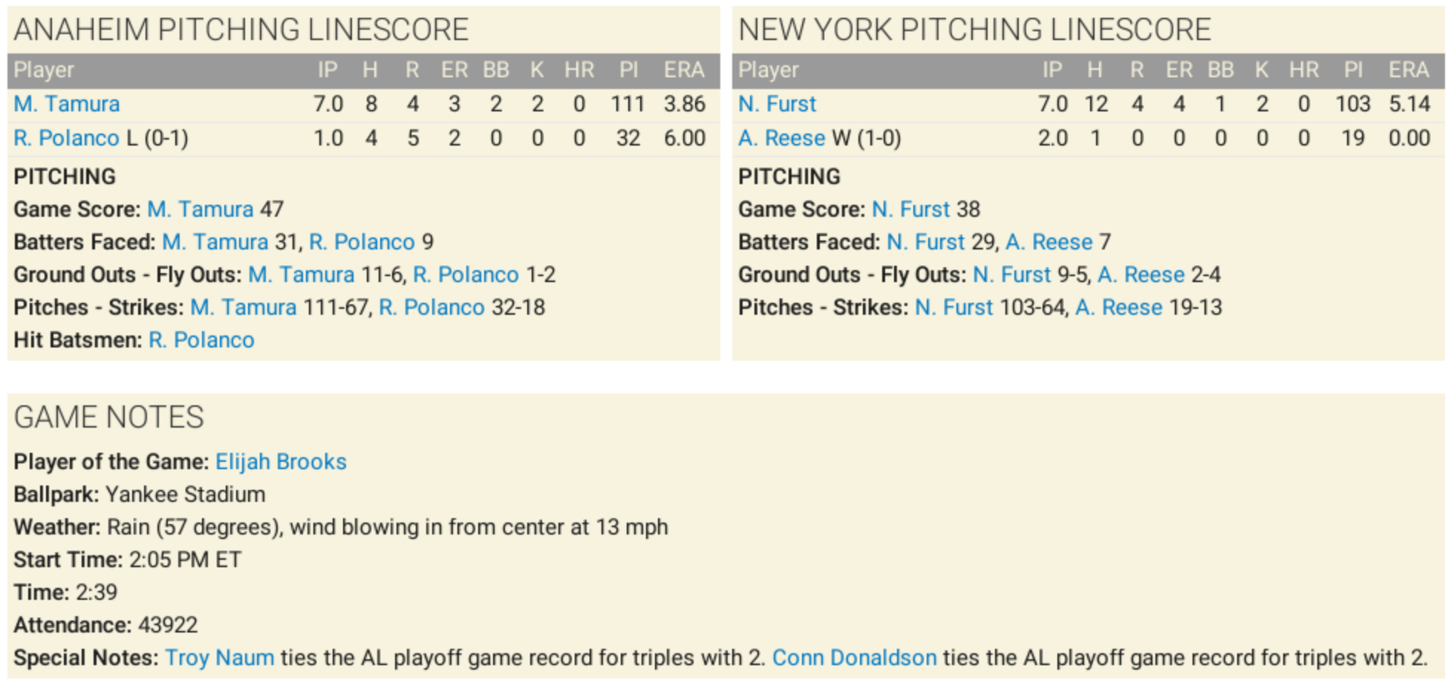Open Conn Donaldson in Special Notes
This screenshot has height=680, width=1448.
[854, 658]
